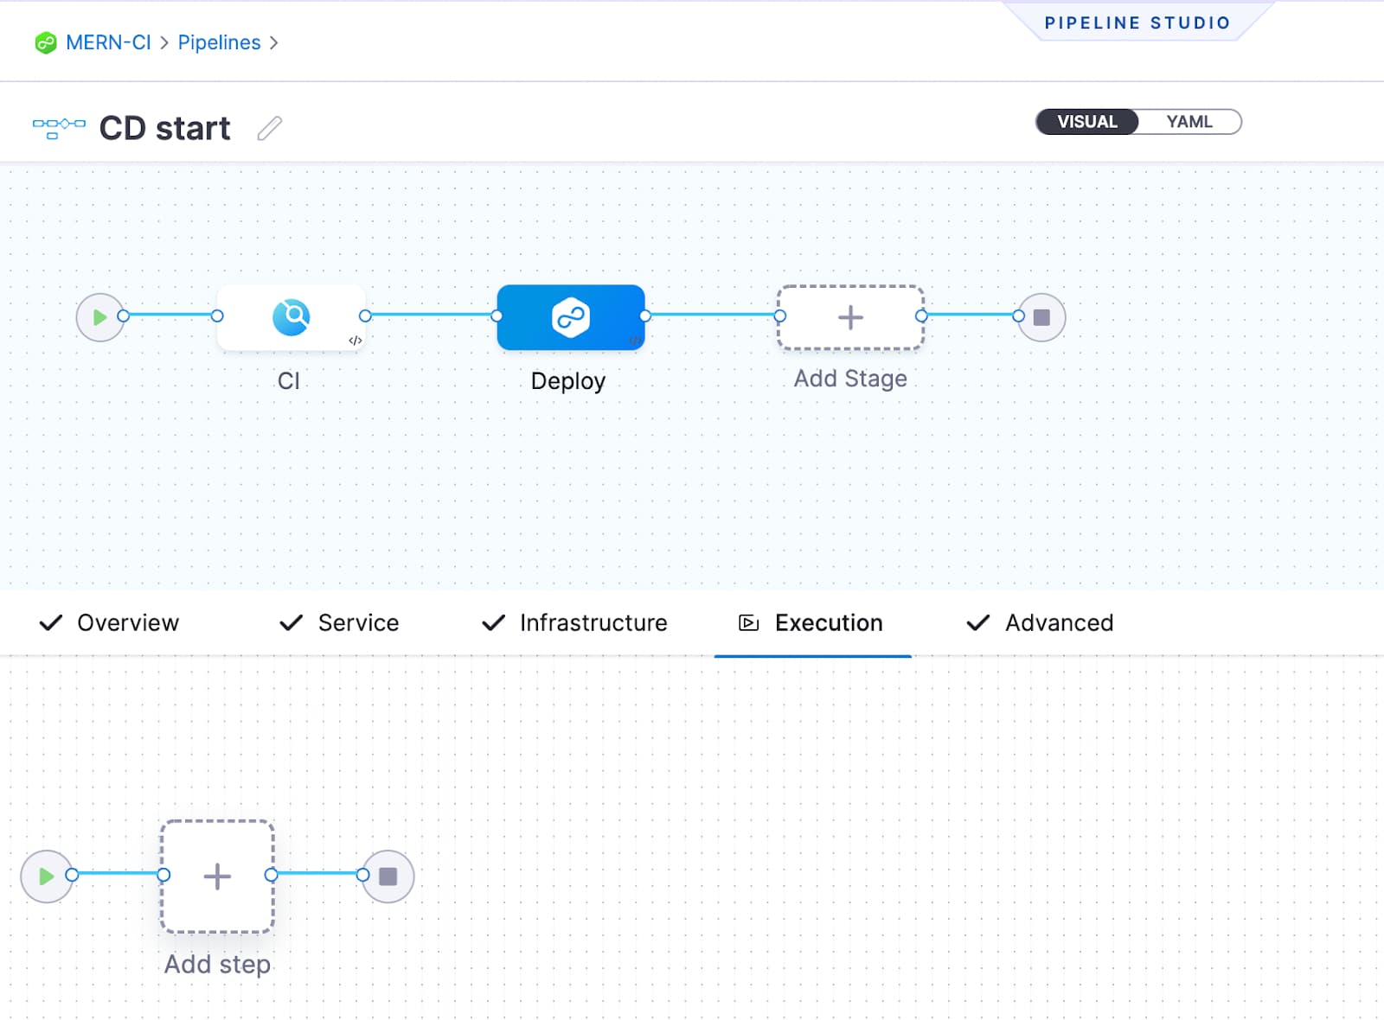Click the pipeline end stop icon
1384x1020 pixels.
pos(1040,316)
